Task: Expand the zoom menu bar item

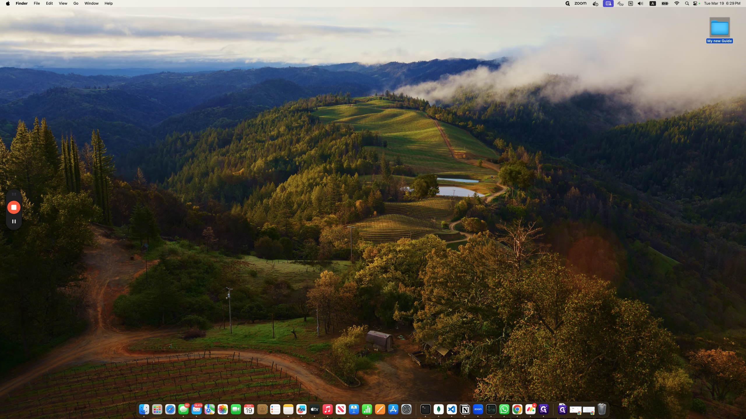Action: point(580,3)
